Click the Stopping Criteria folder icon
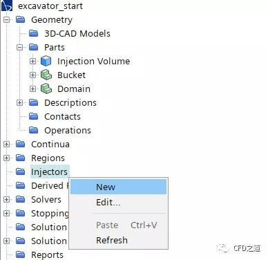The width and height of the screenshot is (268, 260). tap(21, 214)
